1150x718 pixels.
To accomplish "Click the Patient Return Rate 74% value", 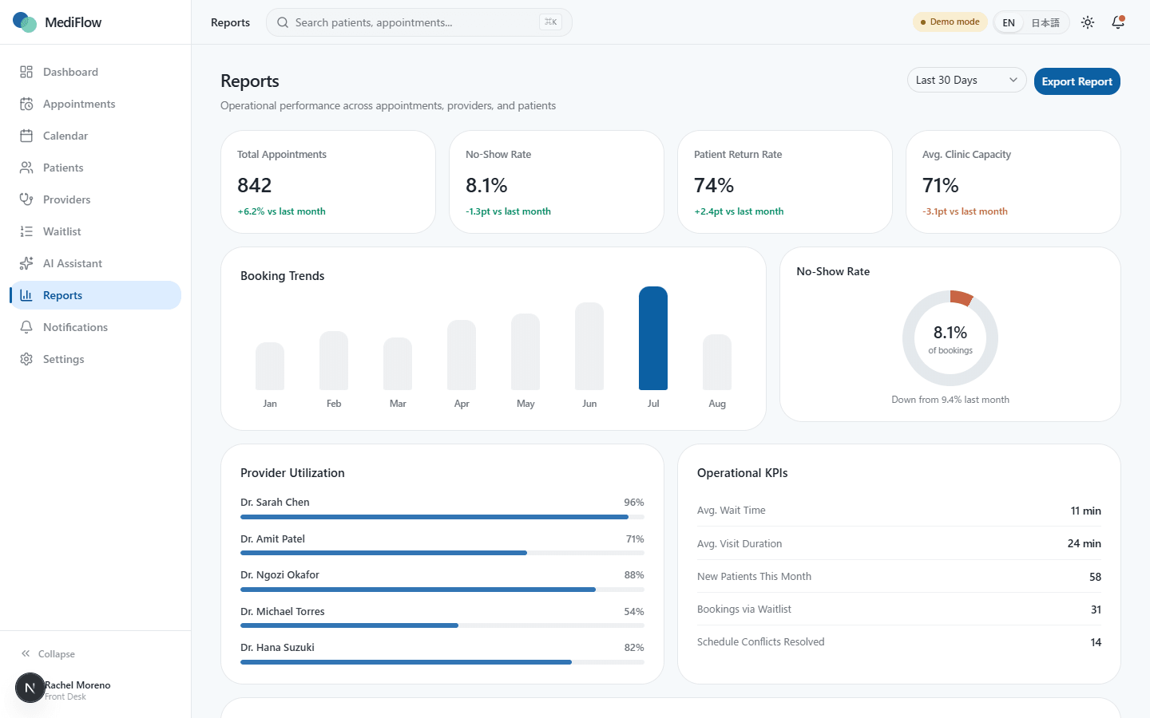I will tap(714, 185).
